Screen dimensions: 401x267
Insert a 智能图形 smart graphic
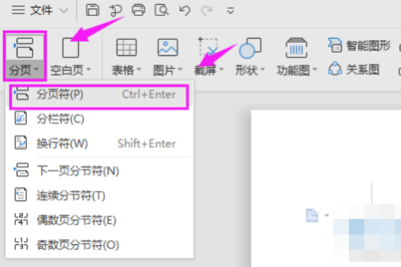point(360,45)
